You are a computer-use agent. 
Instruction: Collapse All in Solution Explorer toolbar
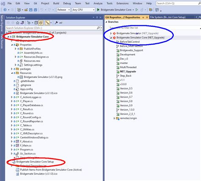pos(36,22)
